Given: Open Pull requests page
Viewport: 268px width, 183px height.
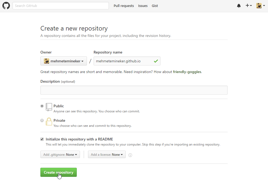Looking at the screenshot, I should coord(124,6).
